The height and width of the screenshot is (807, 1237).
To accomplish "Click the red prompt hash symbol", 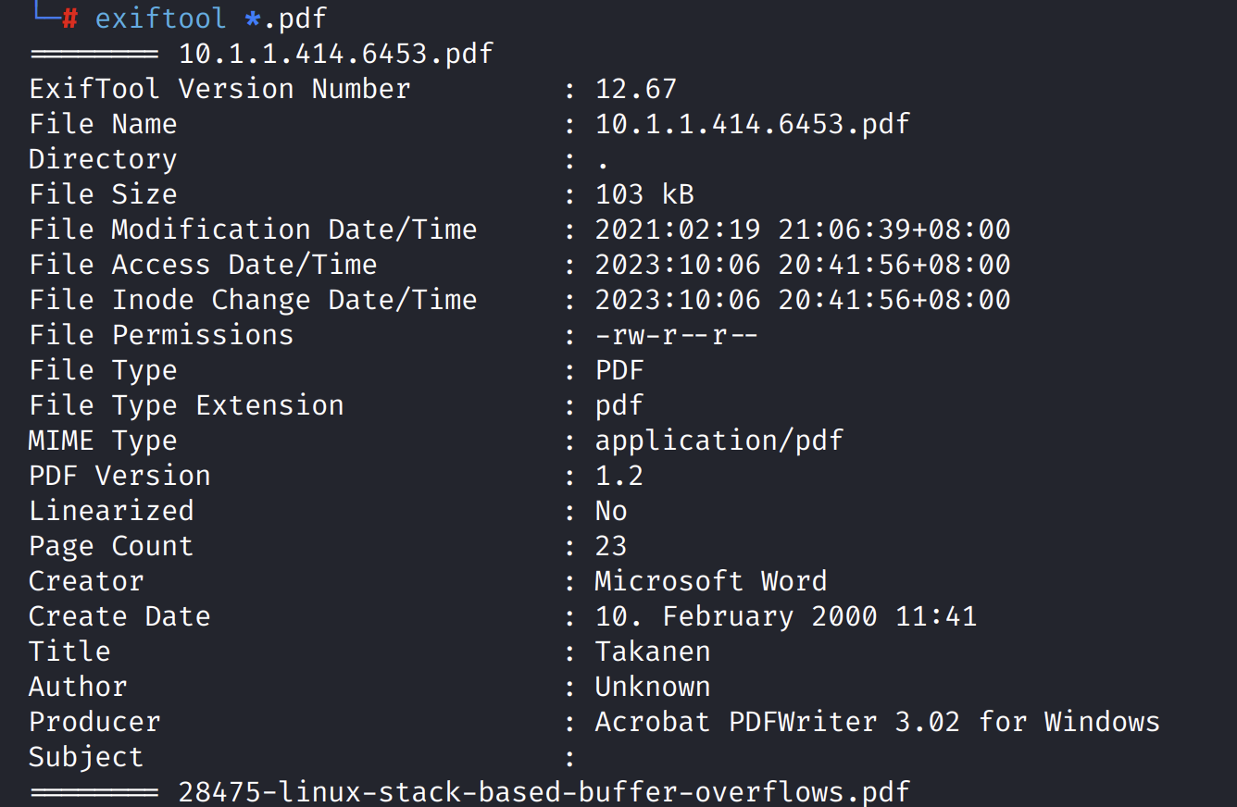I will click(x=70, y=19).
